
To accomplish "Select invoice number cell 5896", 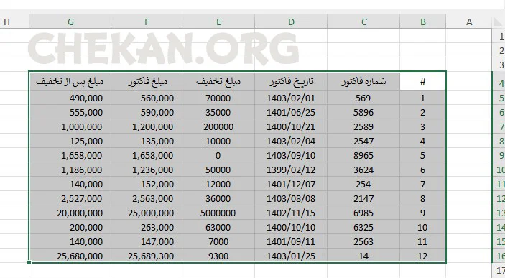I will tap(363, 112).
